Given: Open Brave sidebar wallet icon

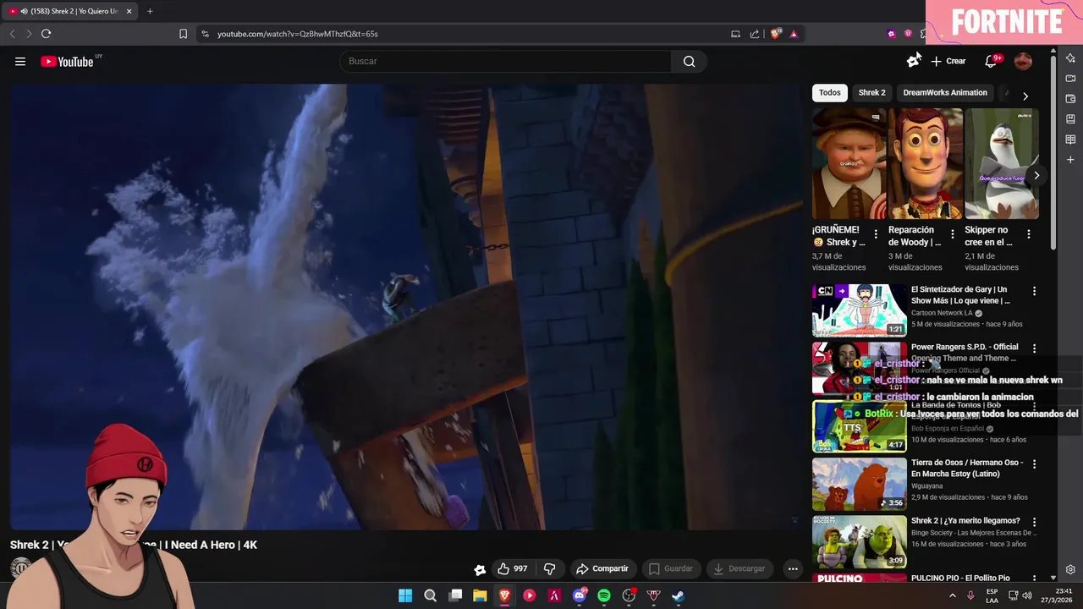Looking at the screenshot, I should [1070, 99].
